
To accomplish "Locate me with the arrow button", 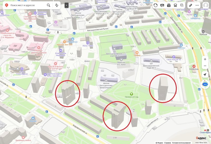I will click(x=205, y=75).
